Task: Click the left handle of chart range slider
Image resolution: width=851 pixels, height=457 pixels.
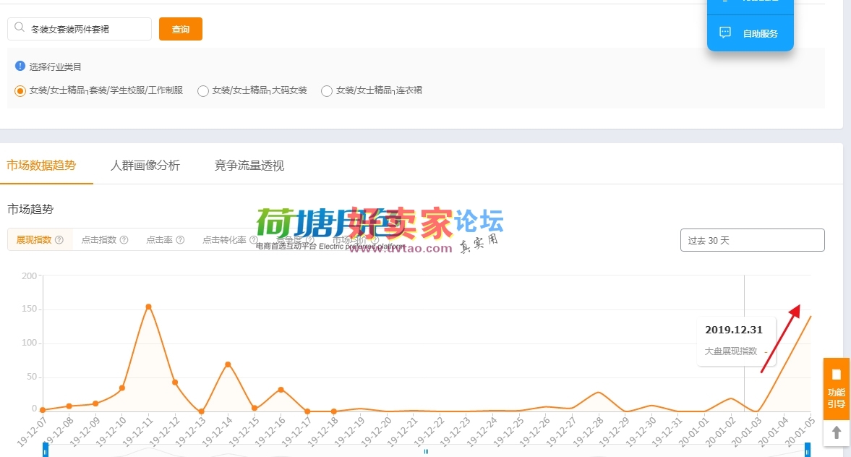Action: click(x=46, y=450)
